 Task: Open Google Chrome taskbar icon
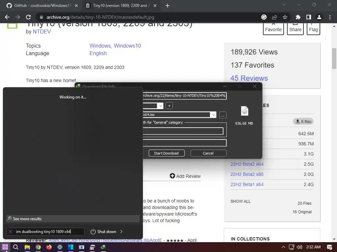[x=38, y=247]
